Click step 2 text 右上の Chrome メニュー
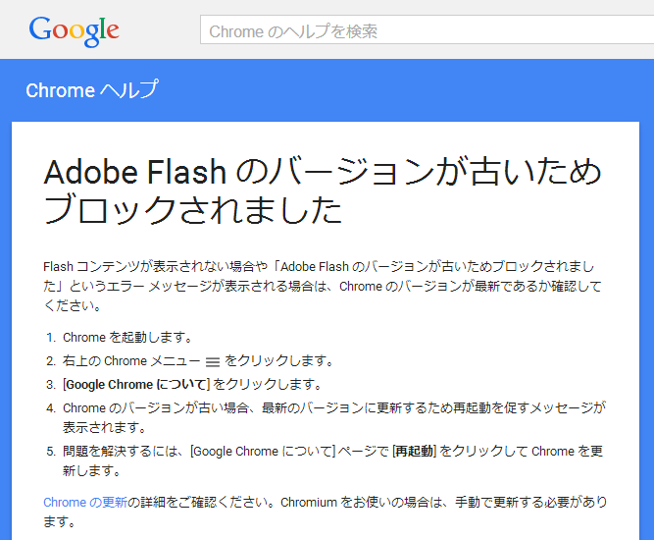Viewport: 654px width, 540px height. tap(131, 361)
